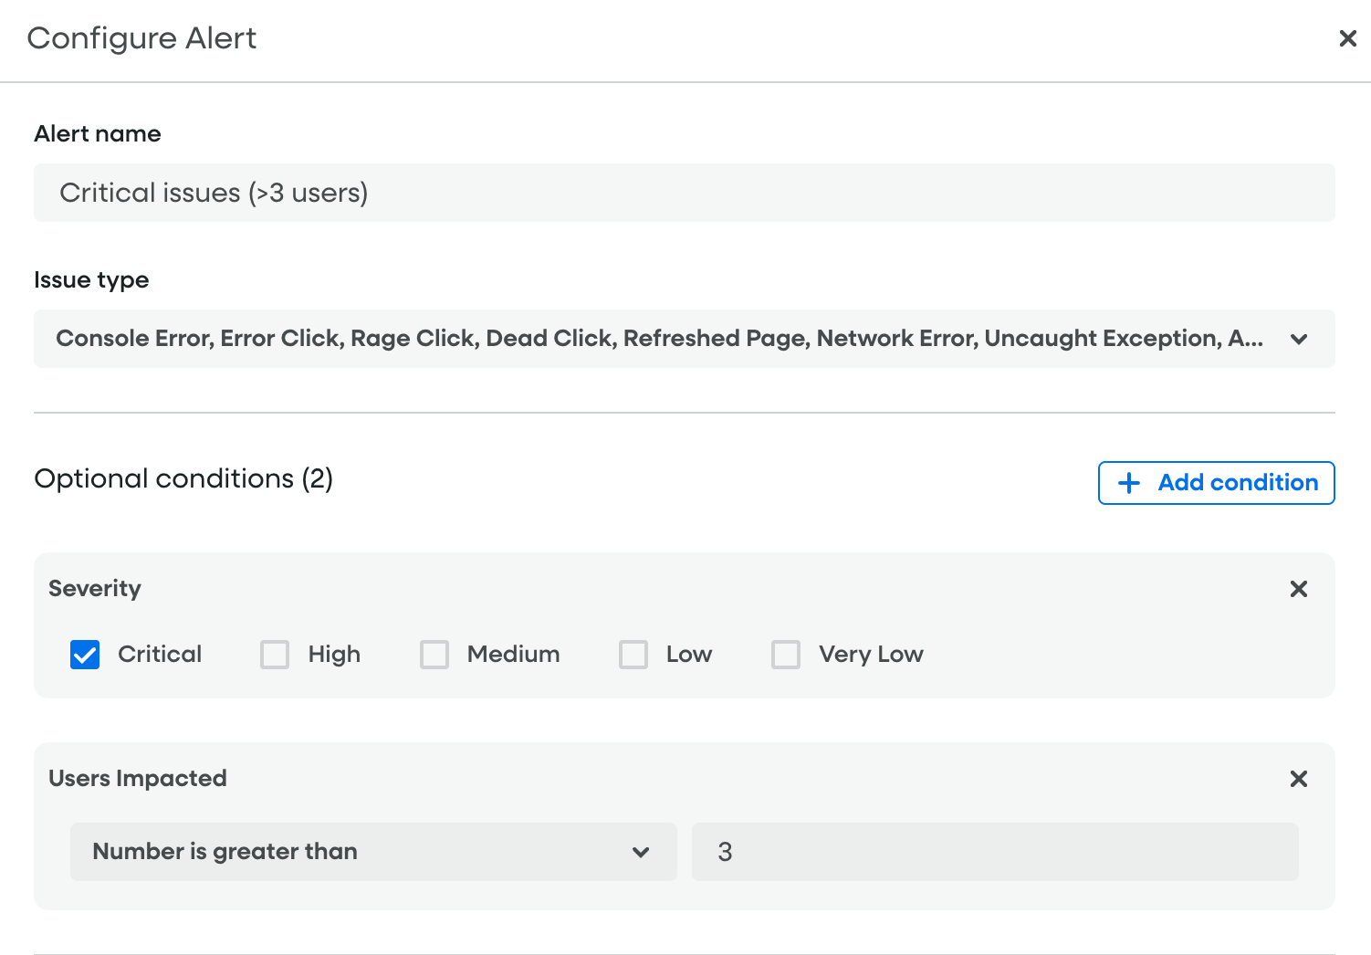Click the Issue type chevron arrow
1371x955 pixels.
1299,340
